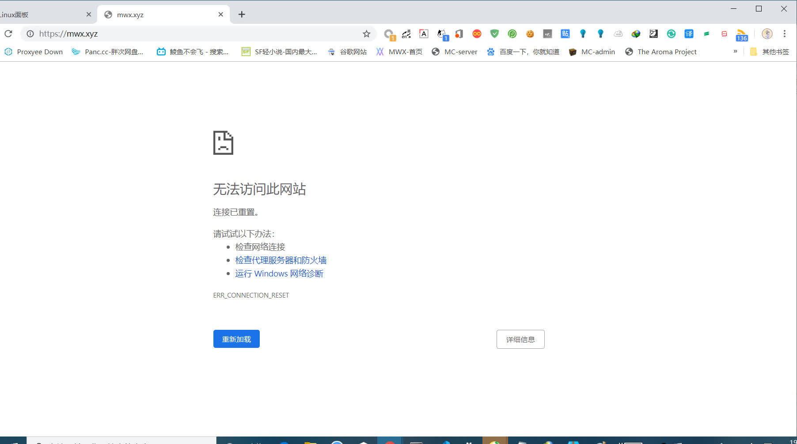797x444 pixels.
Task: Bookmark this page with the star icon
Action: click(x=366, y=34)
